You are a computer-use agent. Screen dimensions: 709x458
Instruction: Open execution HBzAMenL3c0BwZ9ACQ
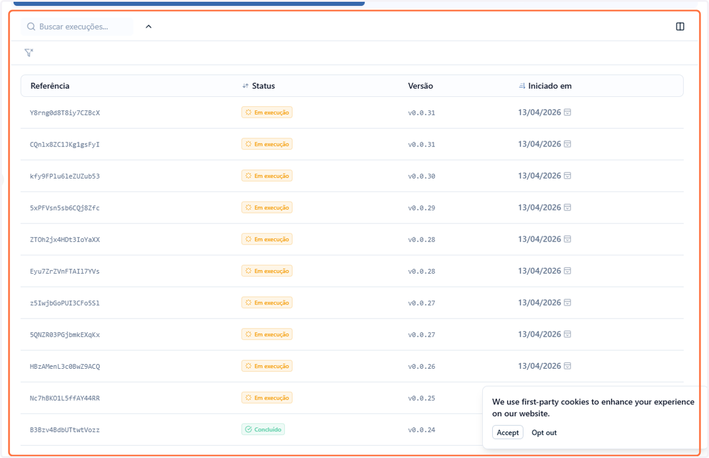click(65, 366)
